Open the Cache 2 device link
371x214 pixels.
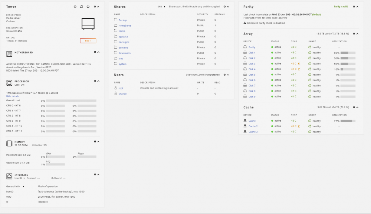[x=253, y=126]
